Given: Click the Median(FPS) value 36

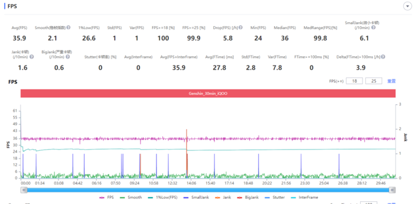Looking at the screenshot, I should [285, 39].
